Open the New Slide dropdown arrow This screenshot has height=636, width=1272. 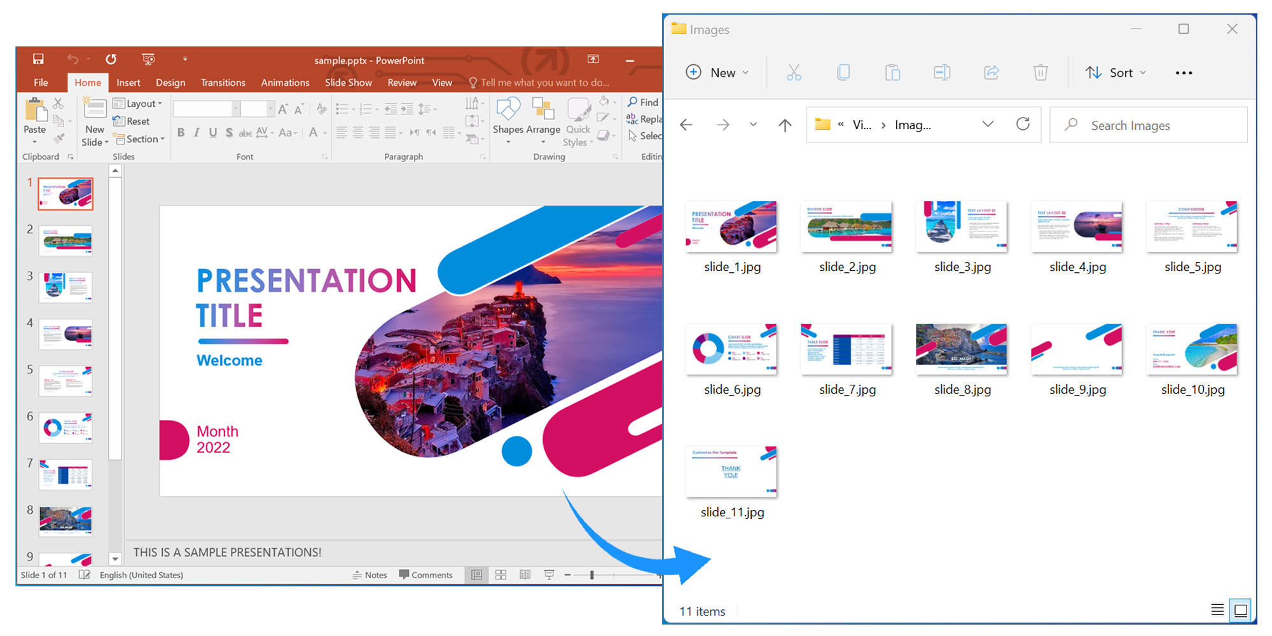pyautogui.click(x=106, y=142)
